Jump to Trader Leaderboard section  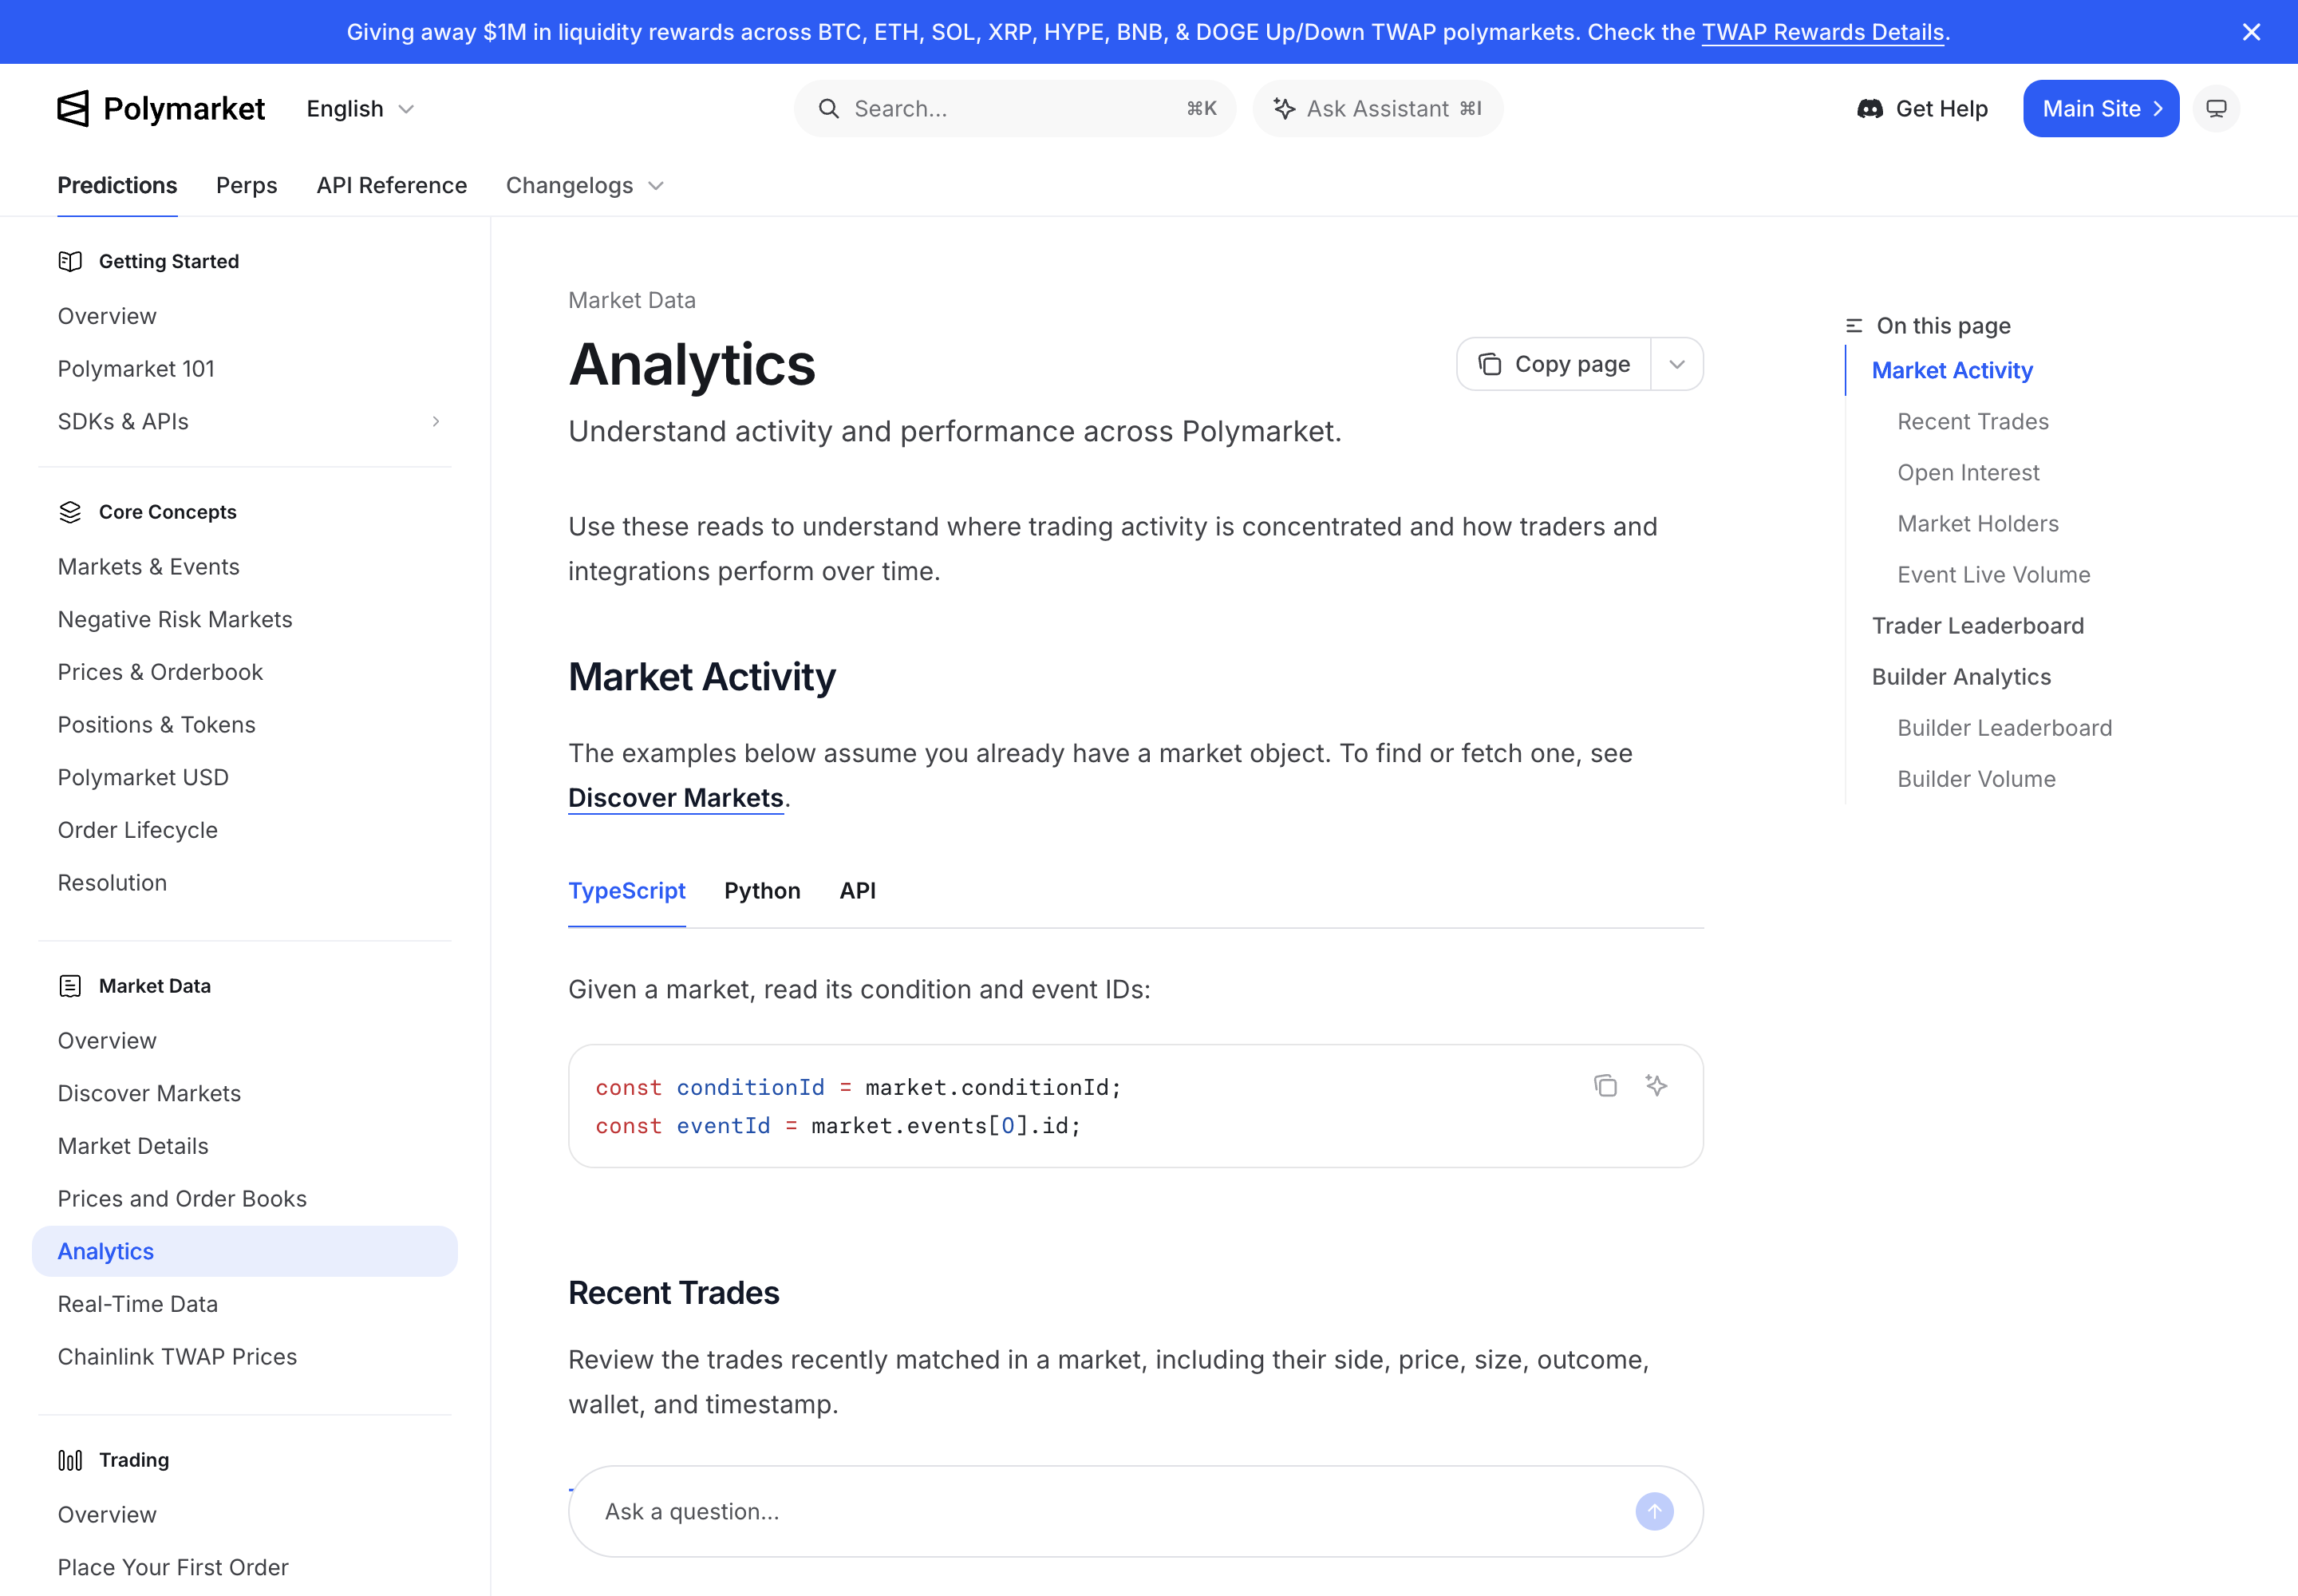1978,626
